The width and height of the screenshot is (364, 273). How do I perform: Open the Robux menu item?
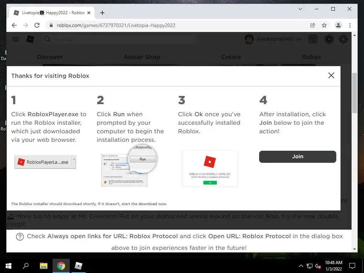311,57
